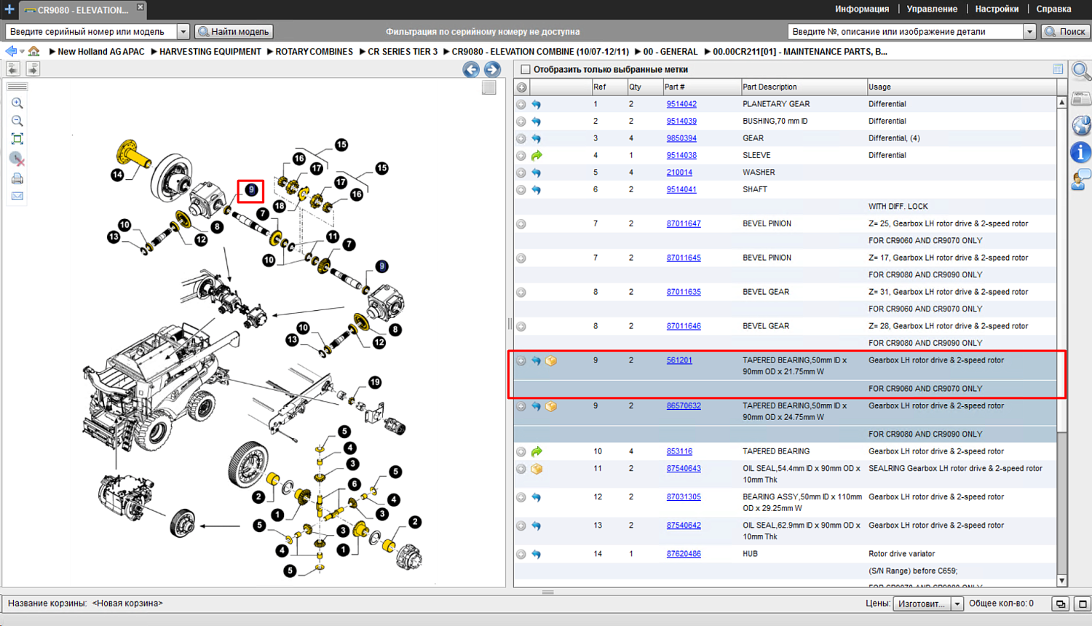
Task: Click the plus icon in the table header
Action: click(522, 87)
